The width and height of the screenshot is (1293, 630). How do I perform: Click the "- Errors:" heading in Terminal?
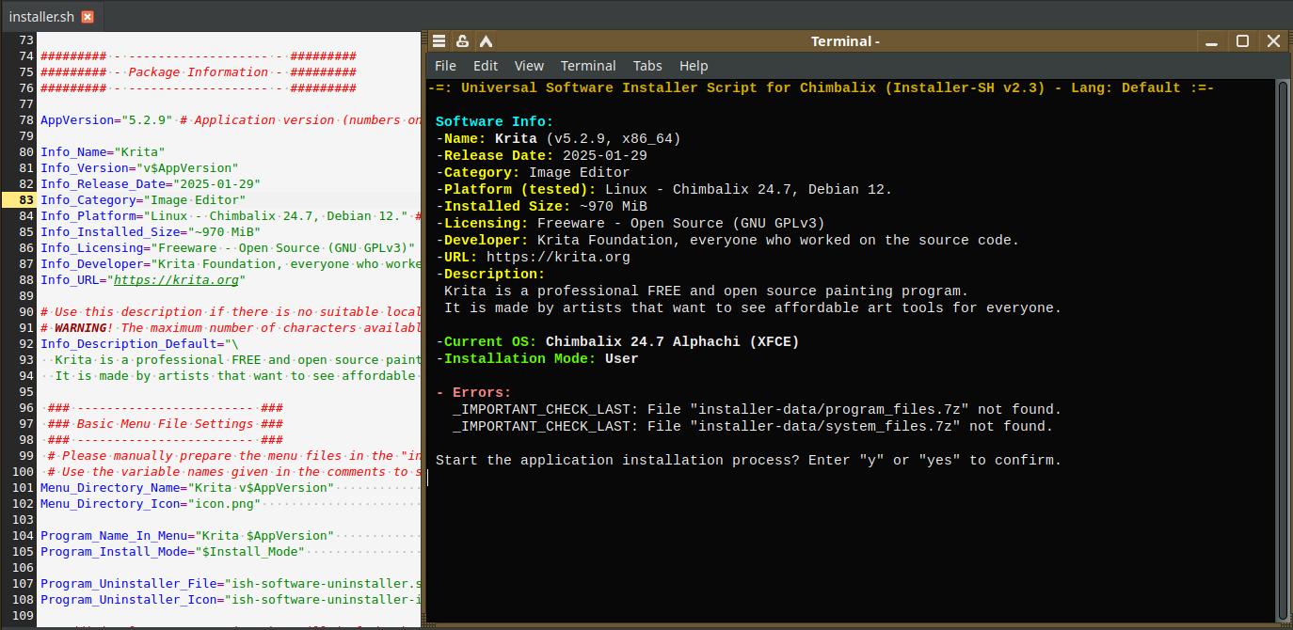click(473, 392)
